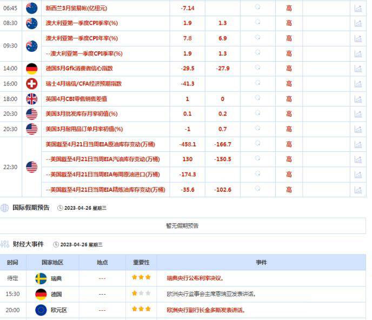Click previous value -29.5
The width and height of the screenshot is (372, 320).
(188, 69)
